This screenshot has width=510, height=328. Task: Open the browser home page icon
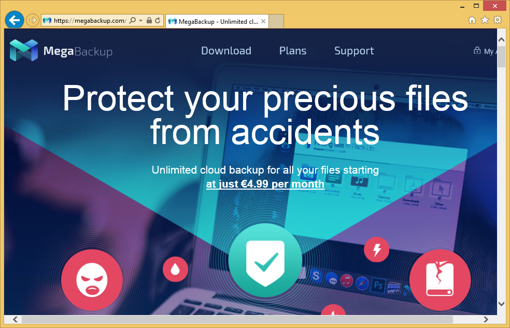click(472, 20)
